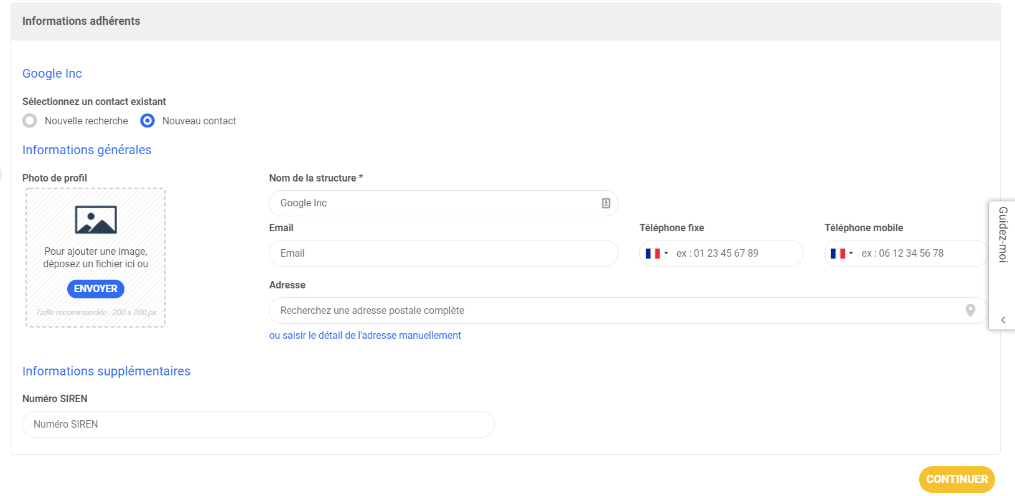Click the postal address search field
This screenshot has height=496, width=1015.
pos(616,310)
